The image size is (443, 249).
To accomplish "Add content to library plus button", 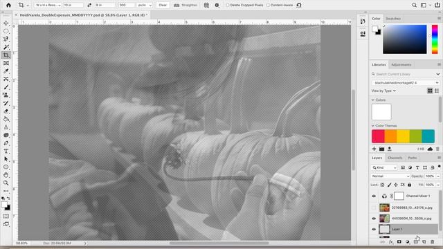I will click(374, 149).
